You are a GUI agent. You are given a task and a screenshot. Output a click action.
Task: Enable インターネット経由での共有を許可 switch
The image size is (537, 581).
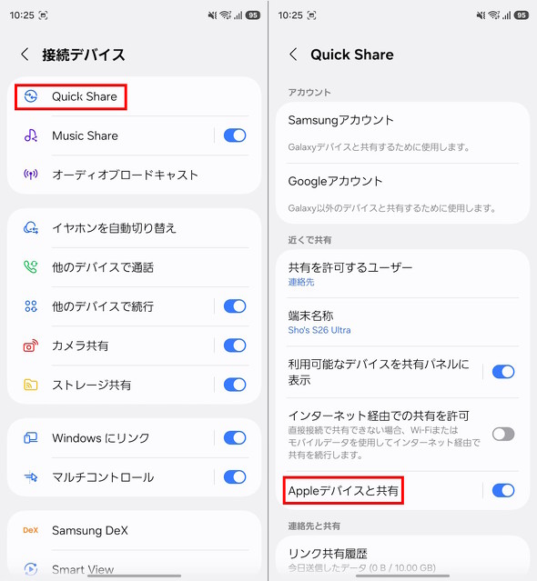[503, 434]
